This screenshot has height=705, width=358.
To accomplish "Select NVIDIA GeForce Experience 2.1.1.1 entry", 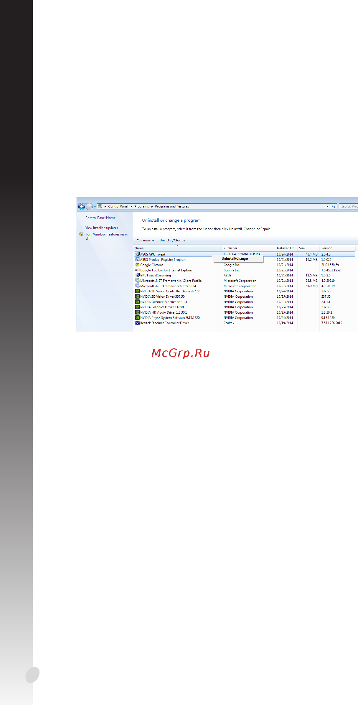I will click(x=165, y=302).
